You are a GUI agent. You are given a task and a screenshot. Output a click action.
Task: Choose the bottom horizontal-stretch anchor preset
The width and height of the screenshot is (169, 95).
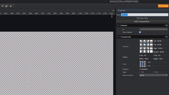tap(151, 48)
